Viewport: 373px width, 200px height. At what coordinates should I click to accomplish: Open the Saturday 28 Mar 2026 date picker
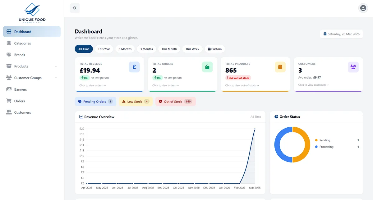[x=341, y=34]
